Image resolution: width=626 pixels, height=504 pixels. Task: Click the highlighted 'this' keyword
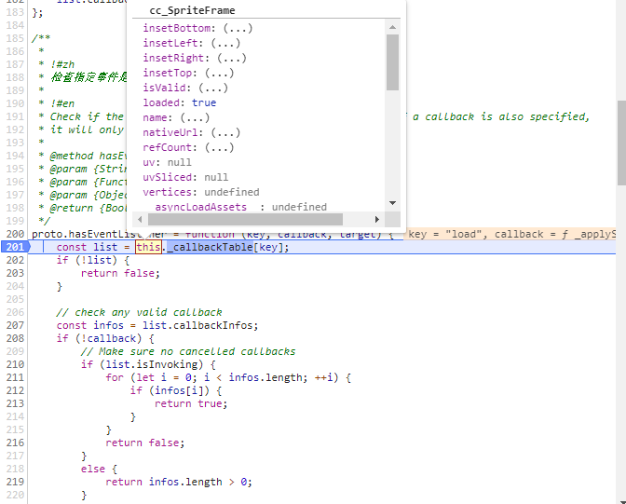coord(148,247)
